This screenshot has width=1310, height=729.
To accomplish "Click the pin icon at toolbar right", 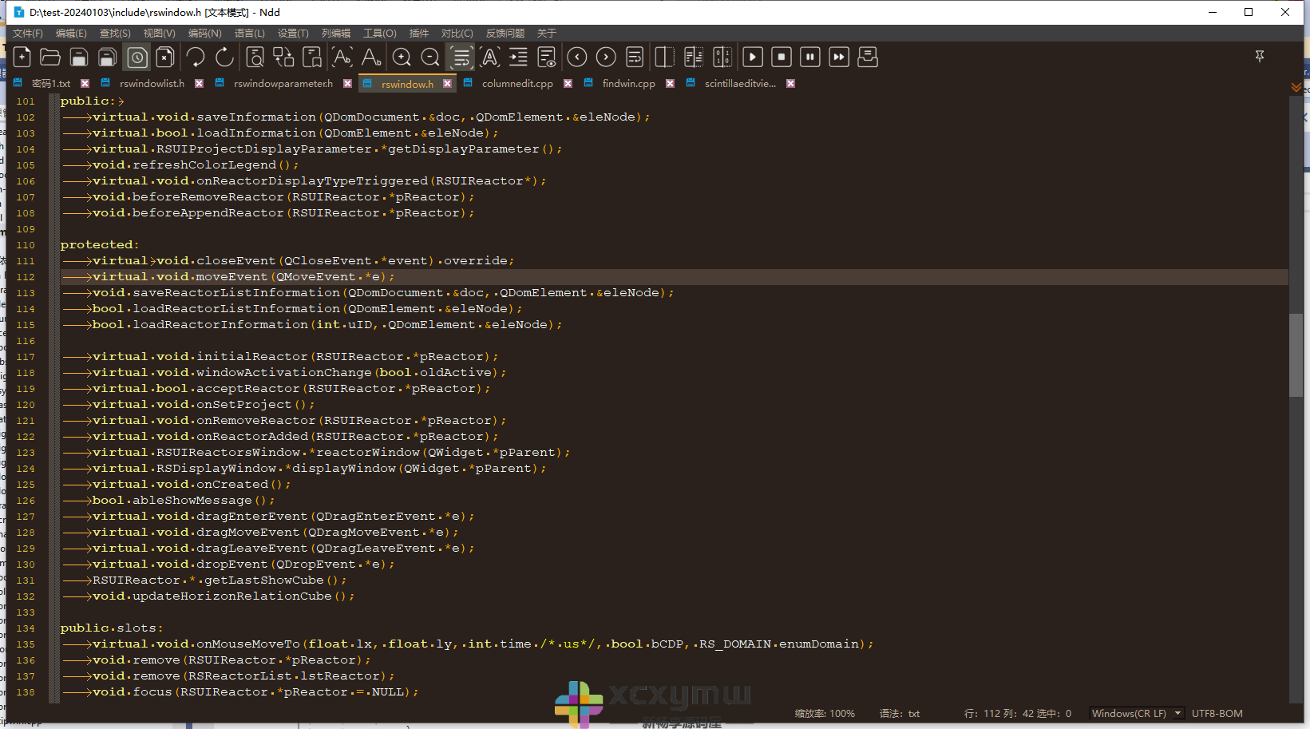I will point(1260,56).
